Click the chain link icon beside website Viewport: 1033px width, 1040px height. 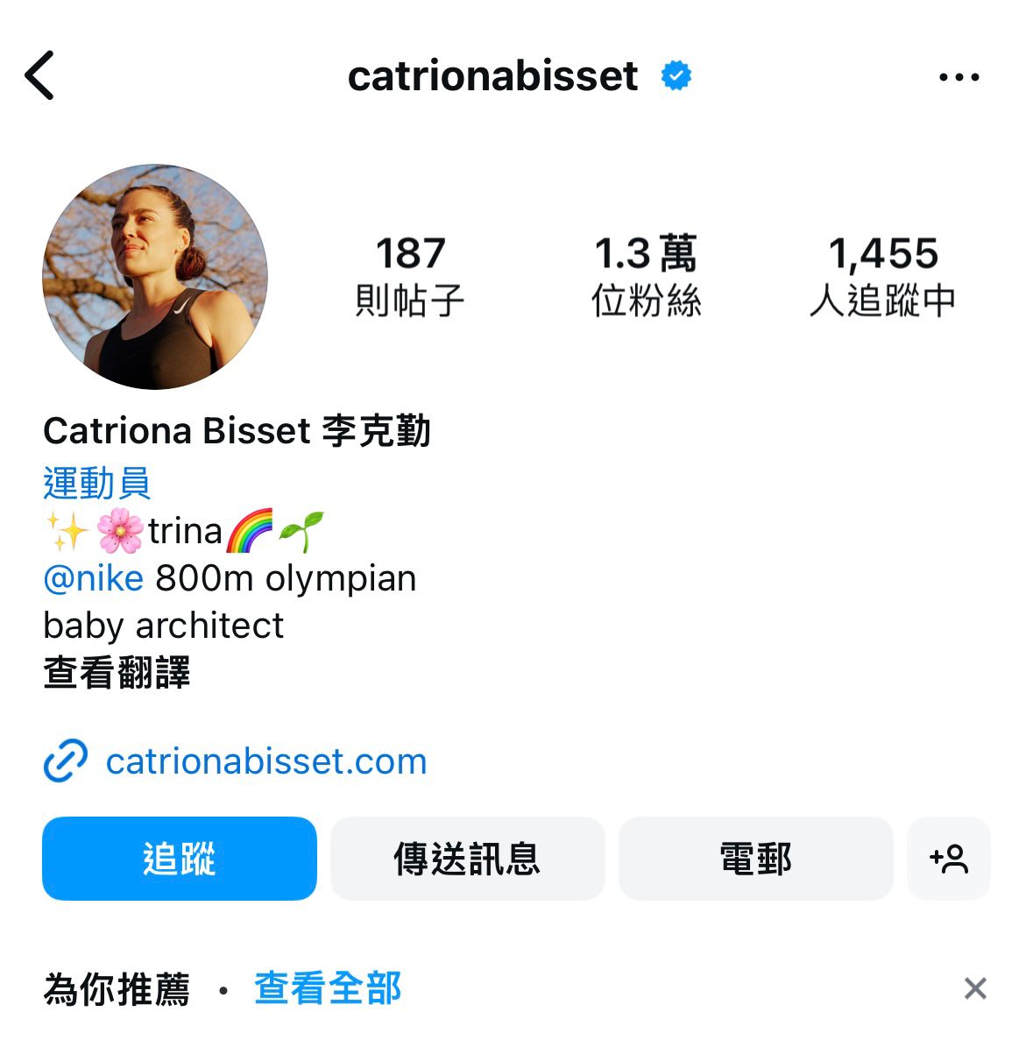pos(66,761)
